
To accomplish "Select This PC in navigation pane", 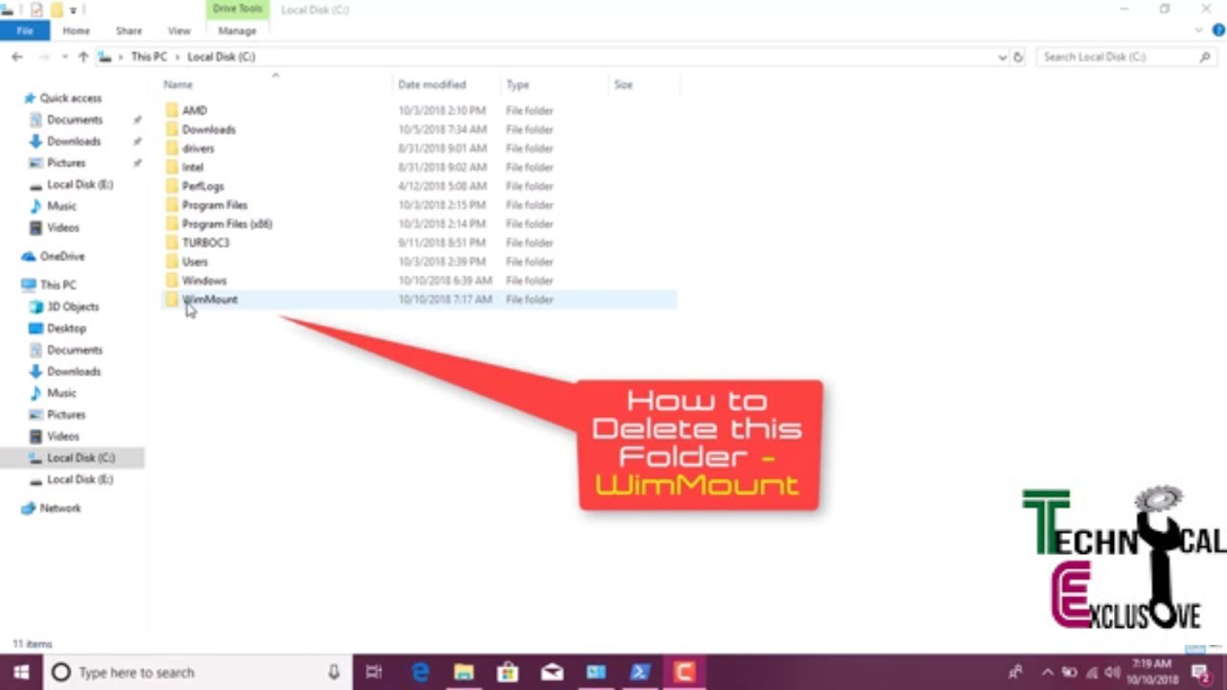I will 58,285.
